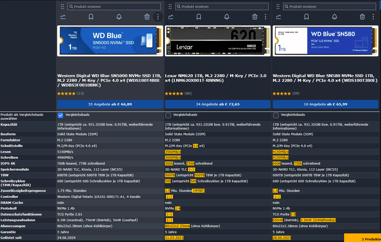Screen dimensions: 381x242
Task: Click drag handle of Lexar NM620 column
Action: tap(170, 6)
